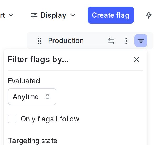The width and height of the screenshot is (154, 145).
Task: Toggle the filter icon for Production
Action: click(x=141, y=40)
